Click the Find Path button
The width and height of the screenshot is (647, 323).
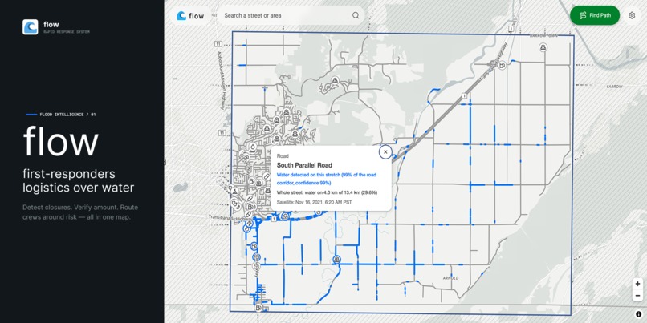point(595,15)
